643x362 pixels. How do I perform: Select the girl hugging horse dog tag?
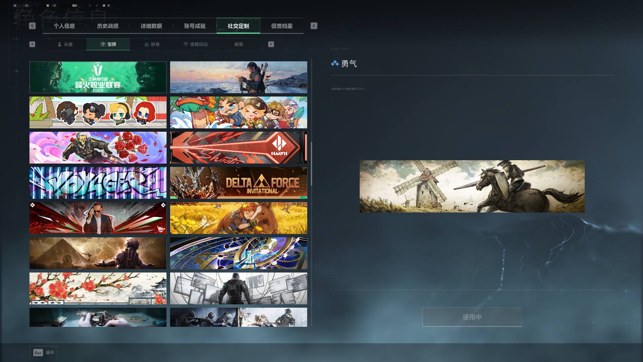click(238, 218)
